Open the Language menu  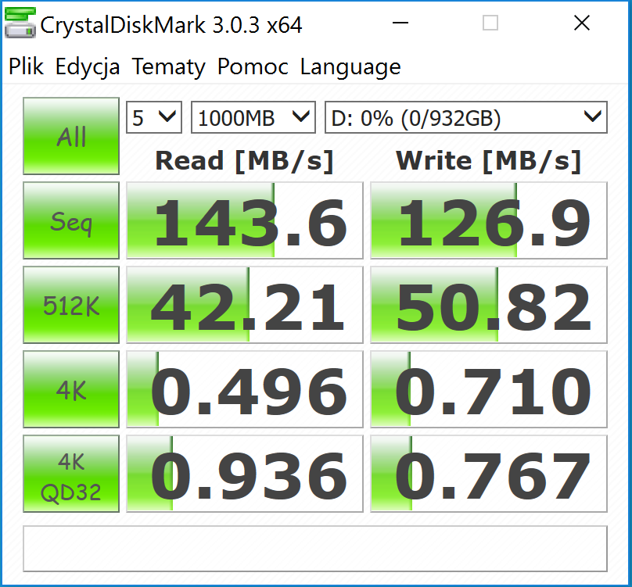click(350, 67)
